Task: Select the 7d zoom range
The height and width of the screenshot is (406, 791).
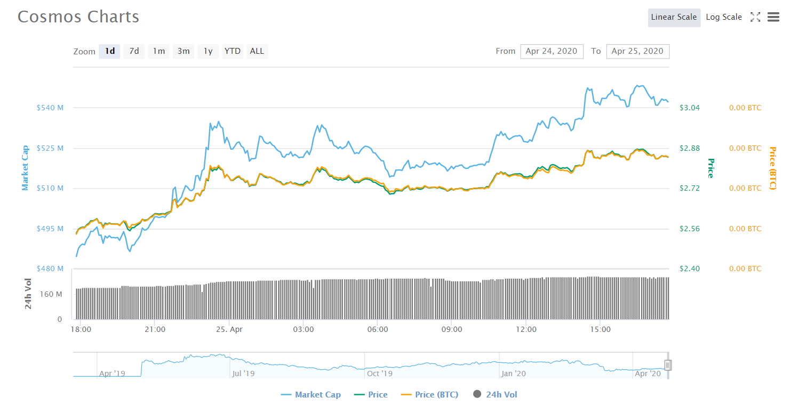Action: pyautogui.click(x=134, y=51)
